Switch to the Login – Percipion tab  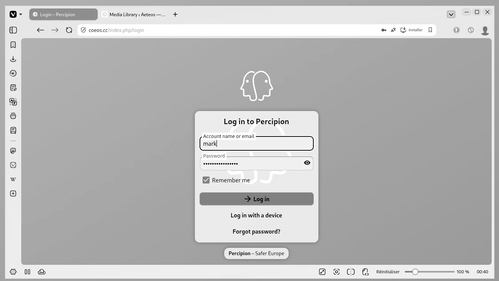point(63,14)
